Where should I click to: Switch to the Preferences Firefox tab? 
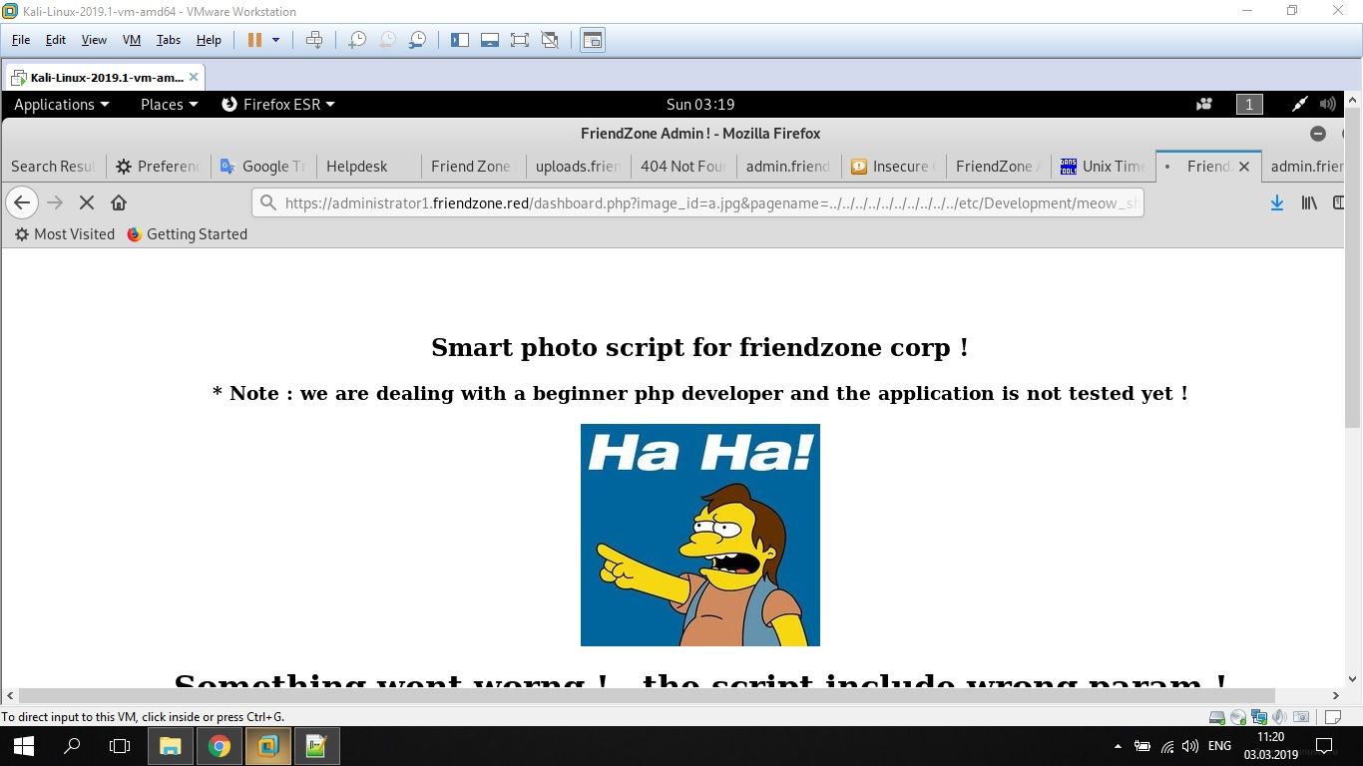[x=158, y=167]
